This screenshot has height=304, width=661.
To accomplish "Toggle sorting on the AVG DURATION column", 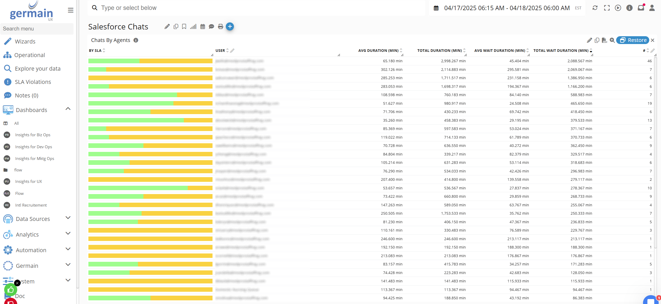I will click(x=401, y=50).
